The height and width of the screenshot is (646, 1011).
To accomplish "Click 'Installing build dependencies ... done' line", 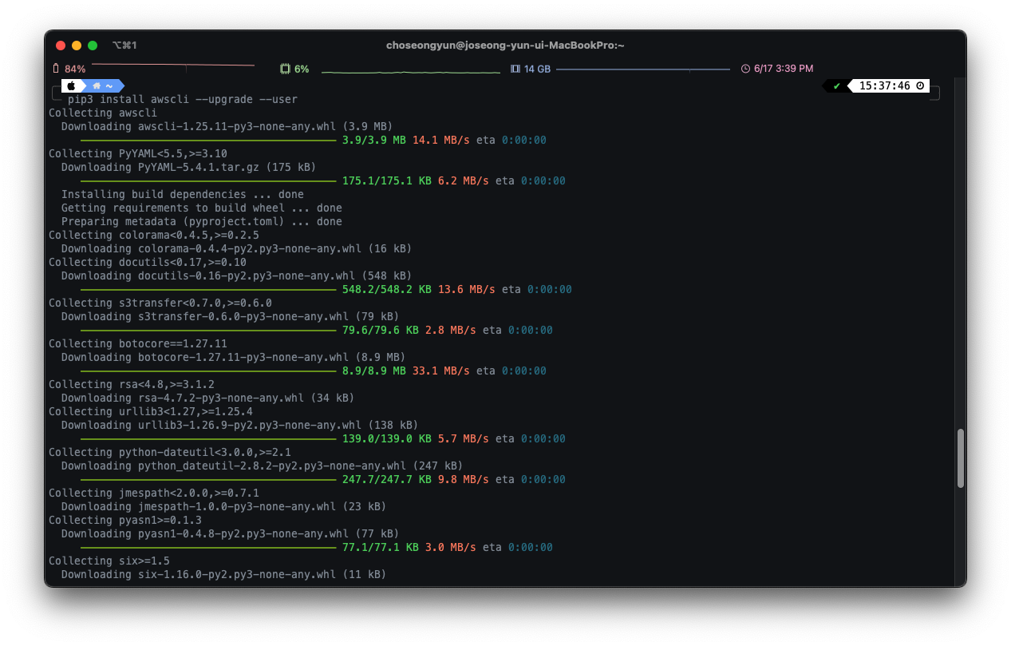I will click(182, 194).
